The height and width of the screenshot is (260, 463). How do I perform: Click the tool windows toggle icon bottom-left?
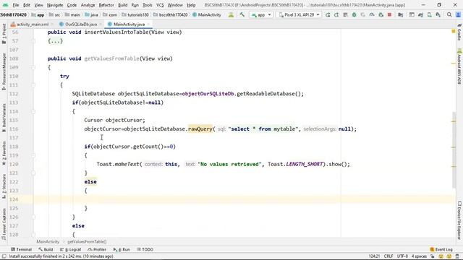4,256
